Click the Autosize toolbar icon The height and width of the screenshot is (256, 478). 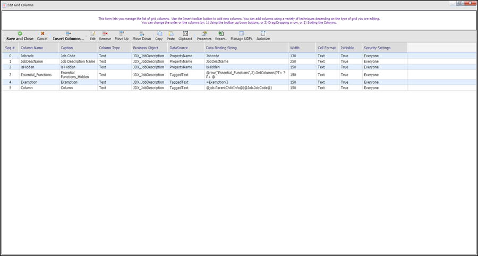click(263, 36)
